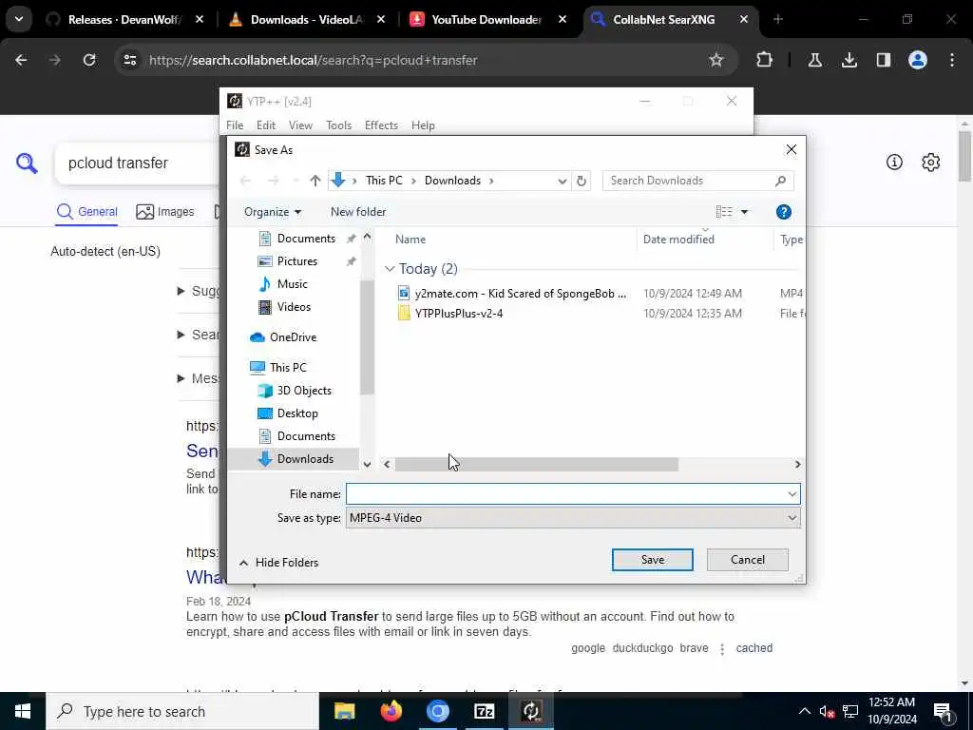Open the Help menu in YTP++
This screenshot has width=973, height=730.
coord(423,125)
